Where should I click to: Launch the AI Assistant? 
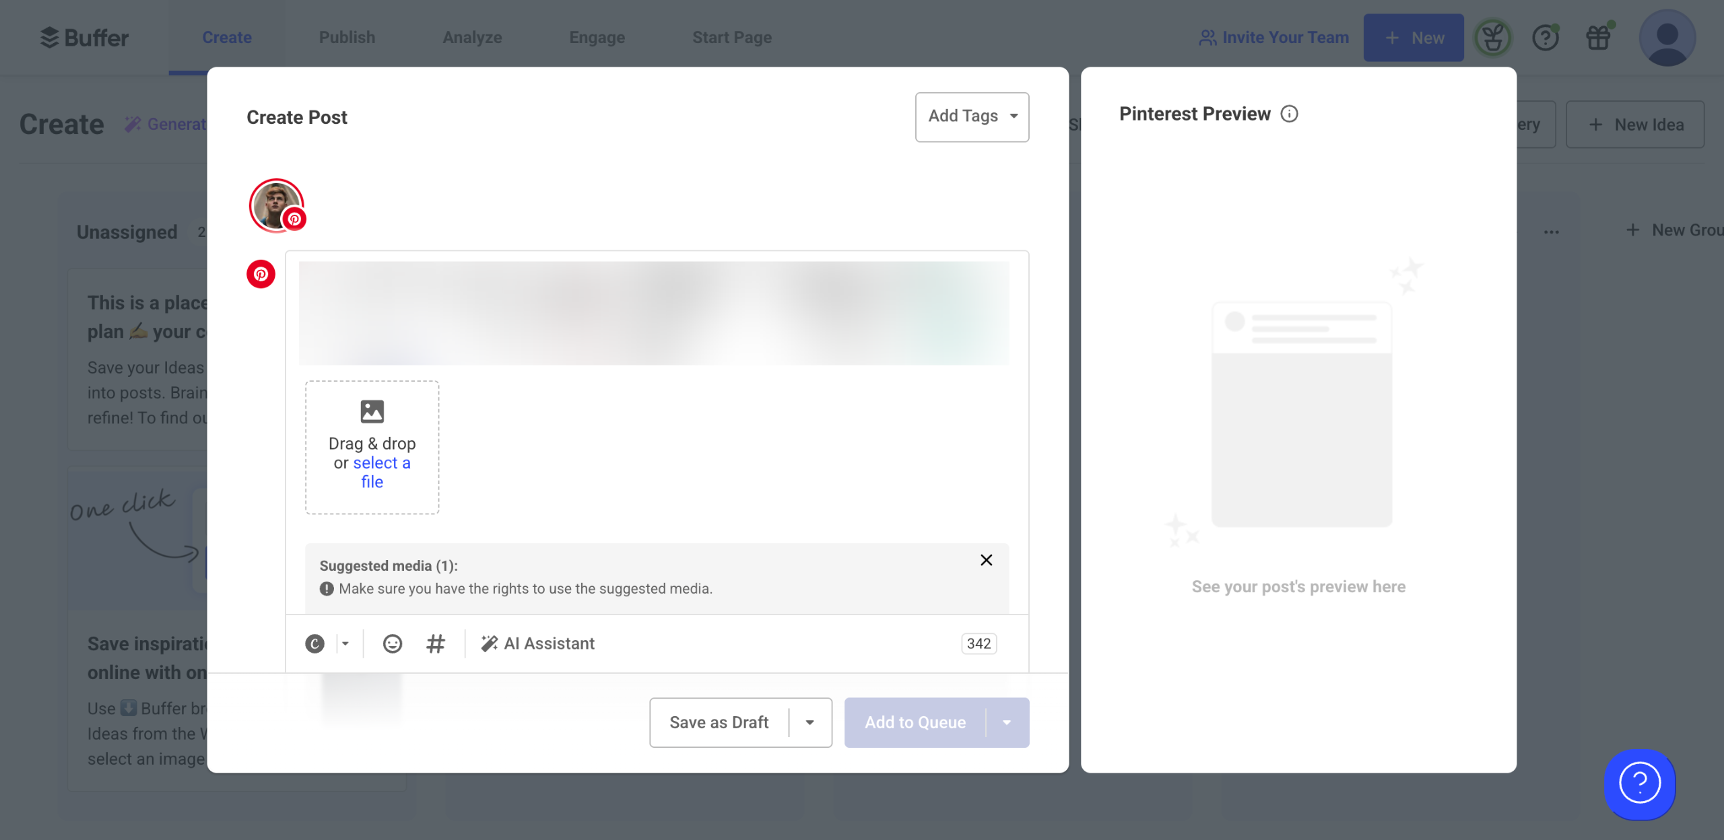(538, 644)
